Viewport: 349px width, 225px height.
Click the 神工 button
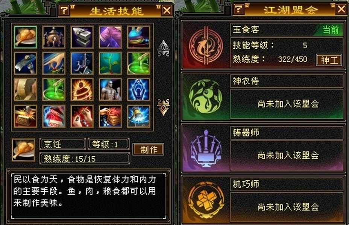pos(329,60)
